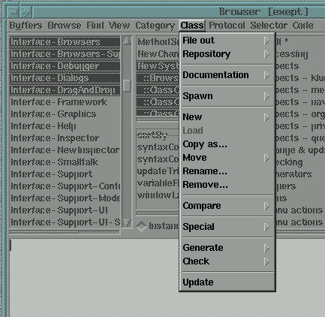Viewport: 325px width, 317px height.
Task: Click category list scroll-down arrow
Action: [x=127, y=222]
